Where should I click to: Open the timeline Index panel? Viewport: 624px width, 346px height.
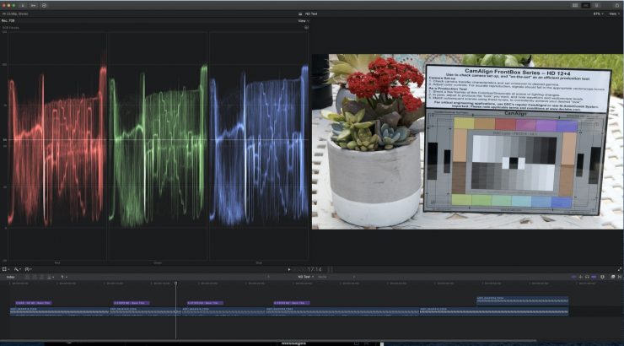click(10, 276)
